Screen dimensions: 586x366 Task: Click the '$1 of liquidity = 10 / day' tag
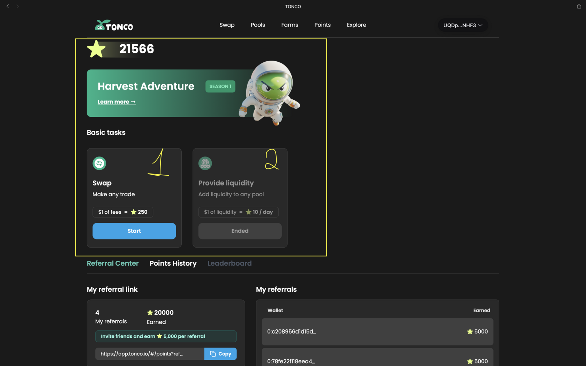[239, 212]
